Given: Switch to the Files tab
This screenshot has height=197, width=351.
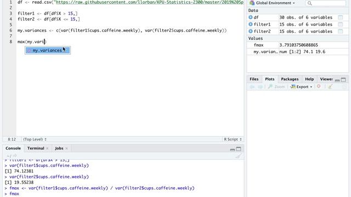Looking at the screenshot, I should click(254, 79).
